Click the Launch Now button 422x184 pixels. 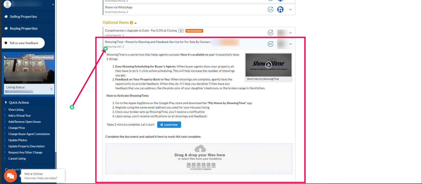click(x=169, y=125)
